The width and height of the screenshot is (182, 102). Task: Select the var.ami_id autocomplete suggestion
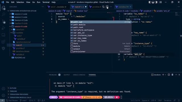tap(101, 33)
